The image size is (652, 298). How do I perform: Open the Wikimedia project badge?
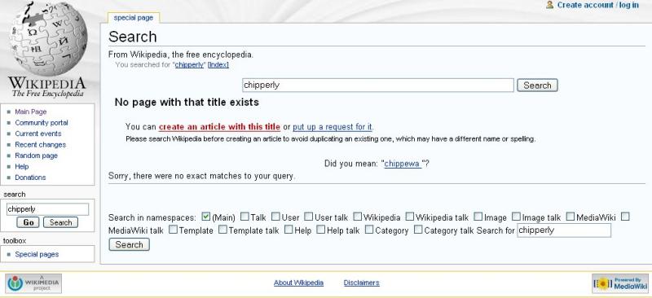coord(33,283)
